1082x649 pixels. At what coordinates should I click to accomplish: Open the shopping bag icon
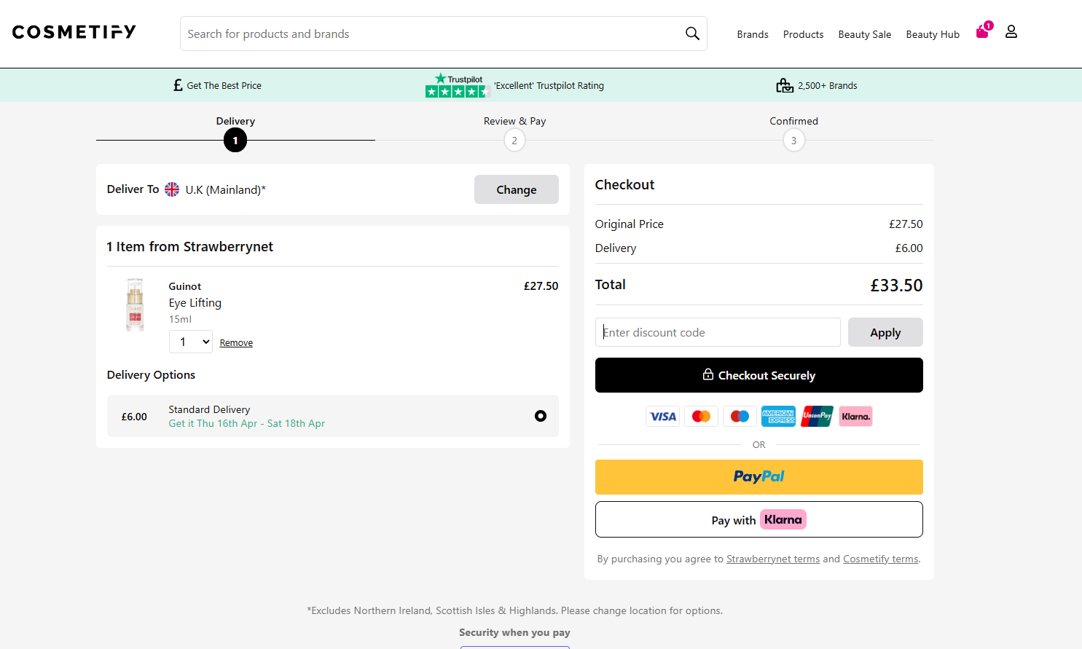[x=984, y=31]
